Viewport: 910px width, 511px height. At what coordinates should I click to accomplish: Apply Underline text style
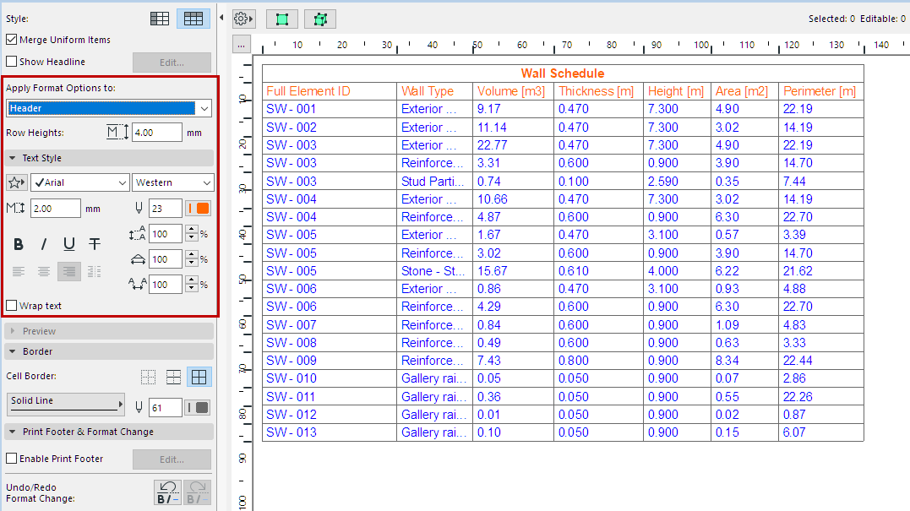pyautogui.click(x=69, y=245)
